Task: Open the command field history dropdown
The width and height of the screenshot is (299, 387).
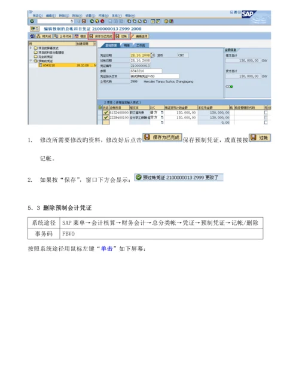Action: click(x=72, y=21)
